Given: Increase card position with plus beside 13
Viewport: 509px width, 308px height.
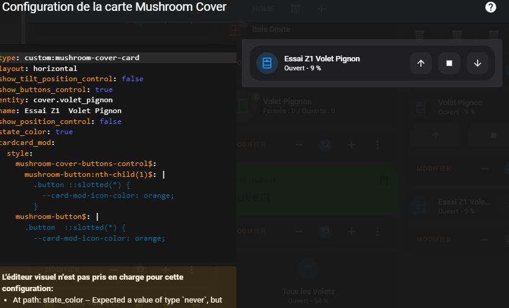Looking at the screenshot, I should click(352, 231).
